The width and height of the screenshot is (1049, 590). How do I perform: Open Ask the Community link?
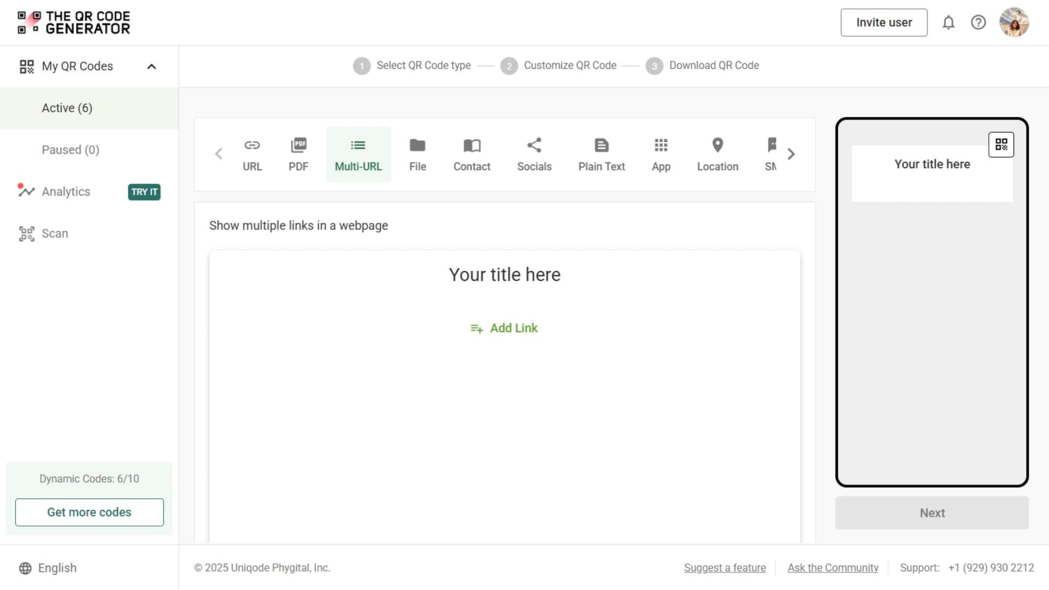[x=833, y=568]
